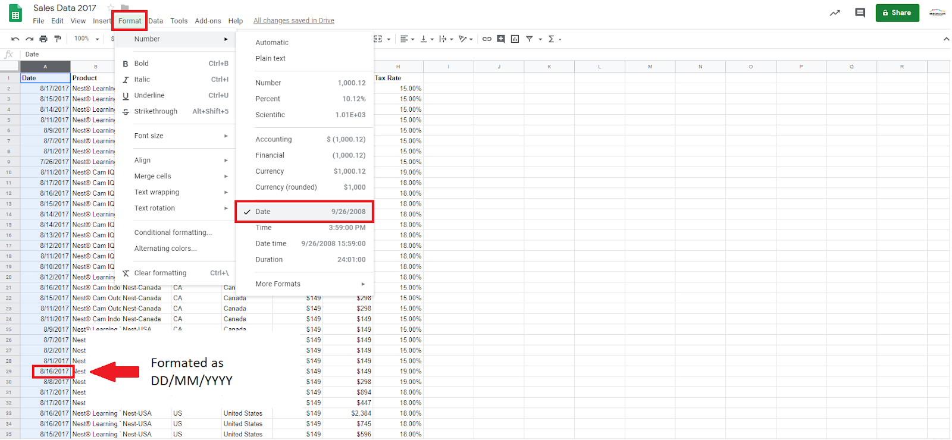Toggle Italic in the Format menu

point(176,80)
